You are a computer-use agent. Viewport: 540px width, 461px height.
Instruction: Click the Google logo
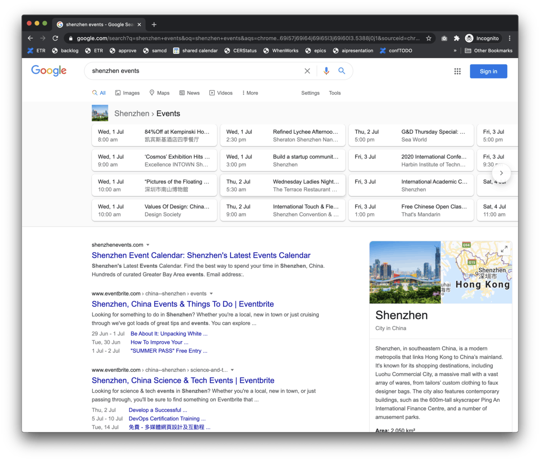tap(49, 71)
